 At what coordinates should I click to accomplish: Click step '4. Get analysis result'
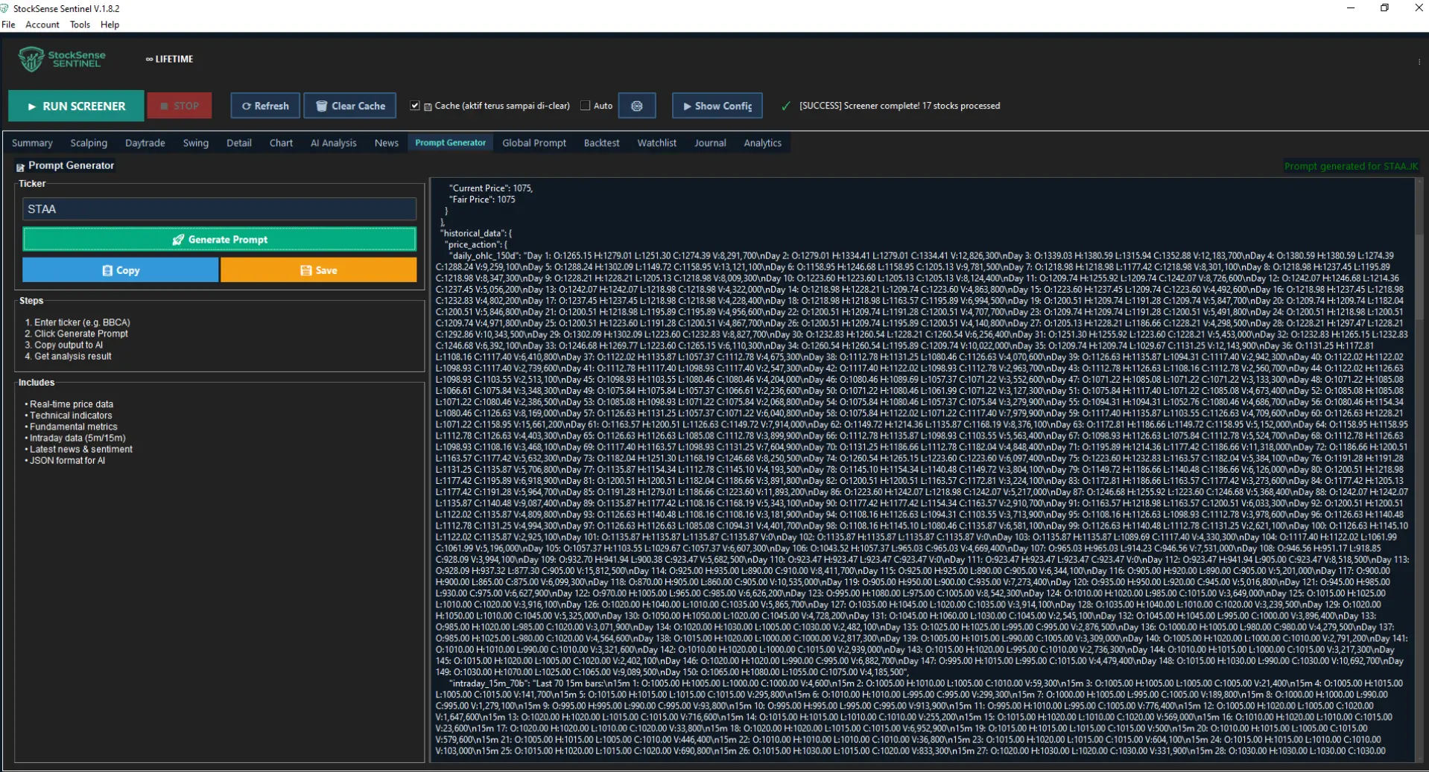tap(68, 356)
